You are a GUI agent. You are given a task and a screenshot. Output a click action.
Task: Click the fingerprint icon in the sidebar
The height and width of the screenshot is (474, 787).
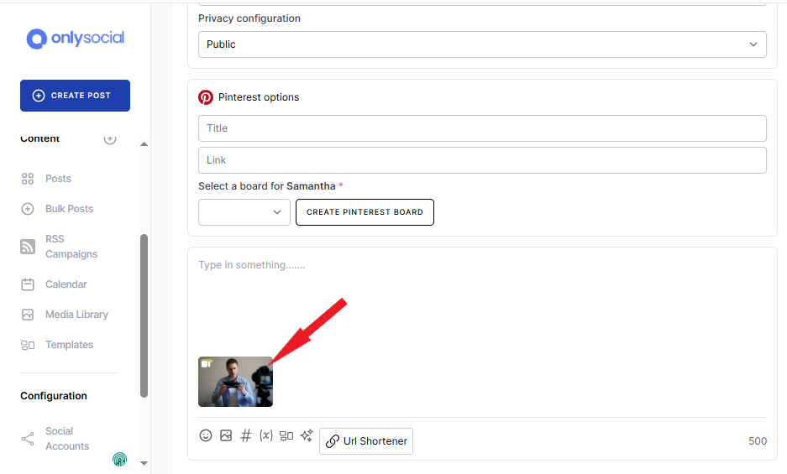tap(120, 459)
